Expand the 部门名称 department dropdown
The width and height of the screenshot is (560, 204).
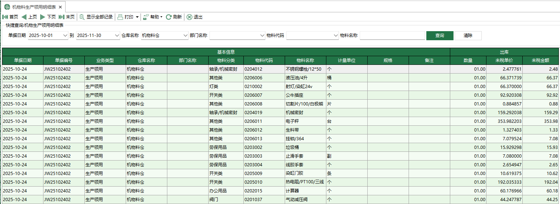click(263, 36)
